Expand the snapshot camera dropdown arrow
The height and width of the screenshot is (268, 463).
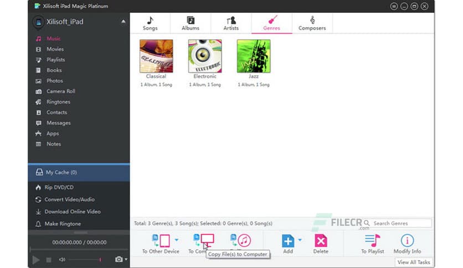126,260
